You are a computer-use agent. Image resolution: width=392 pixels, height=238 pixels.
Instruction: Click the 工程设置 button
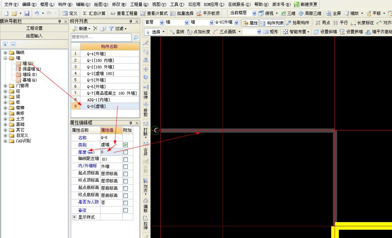click(34, 28)
